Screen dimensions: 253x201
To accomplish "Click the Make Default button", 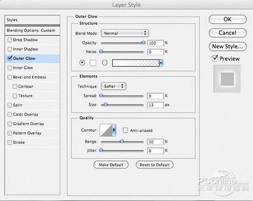I will coord(111,165).
